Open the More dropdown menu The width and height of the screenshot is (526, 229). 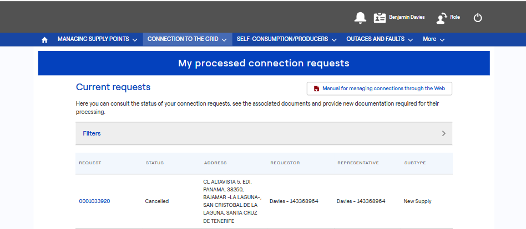[x=434, y=39]
